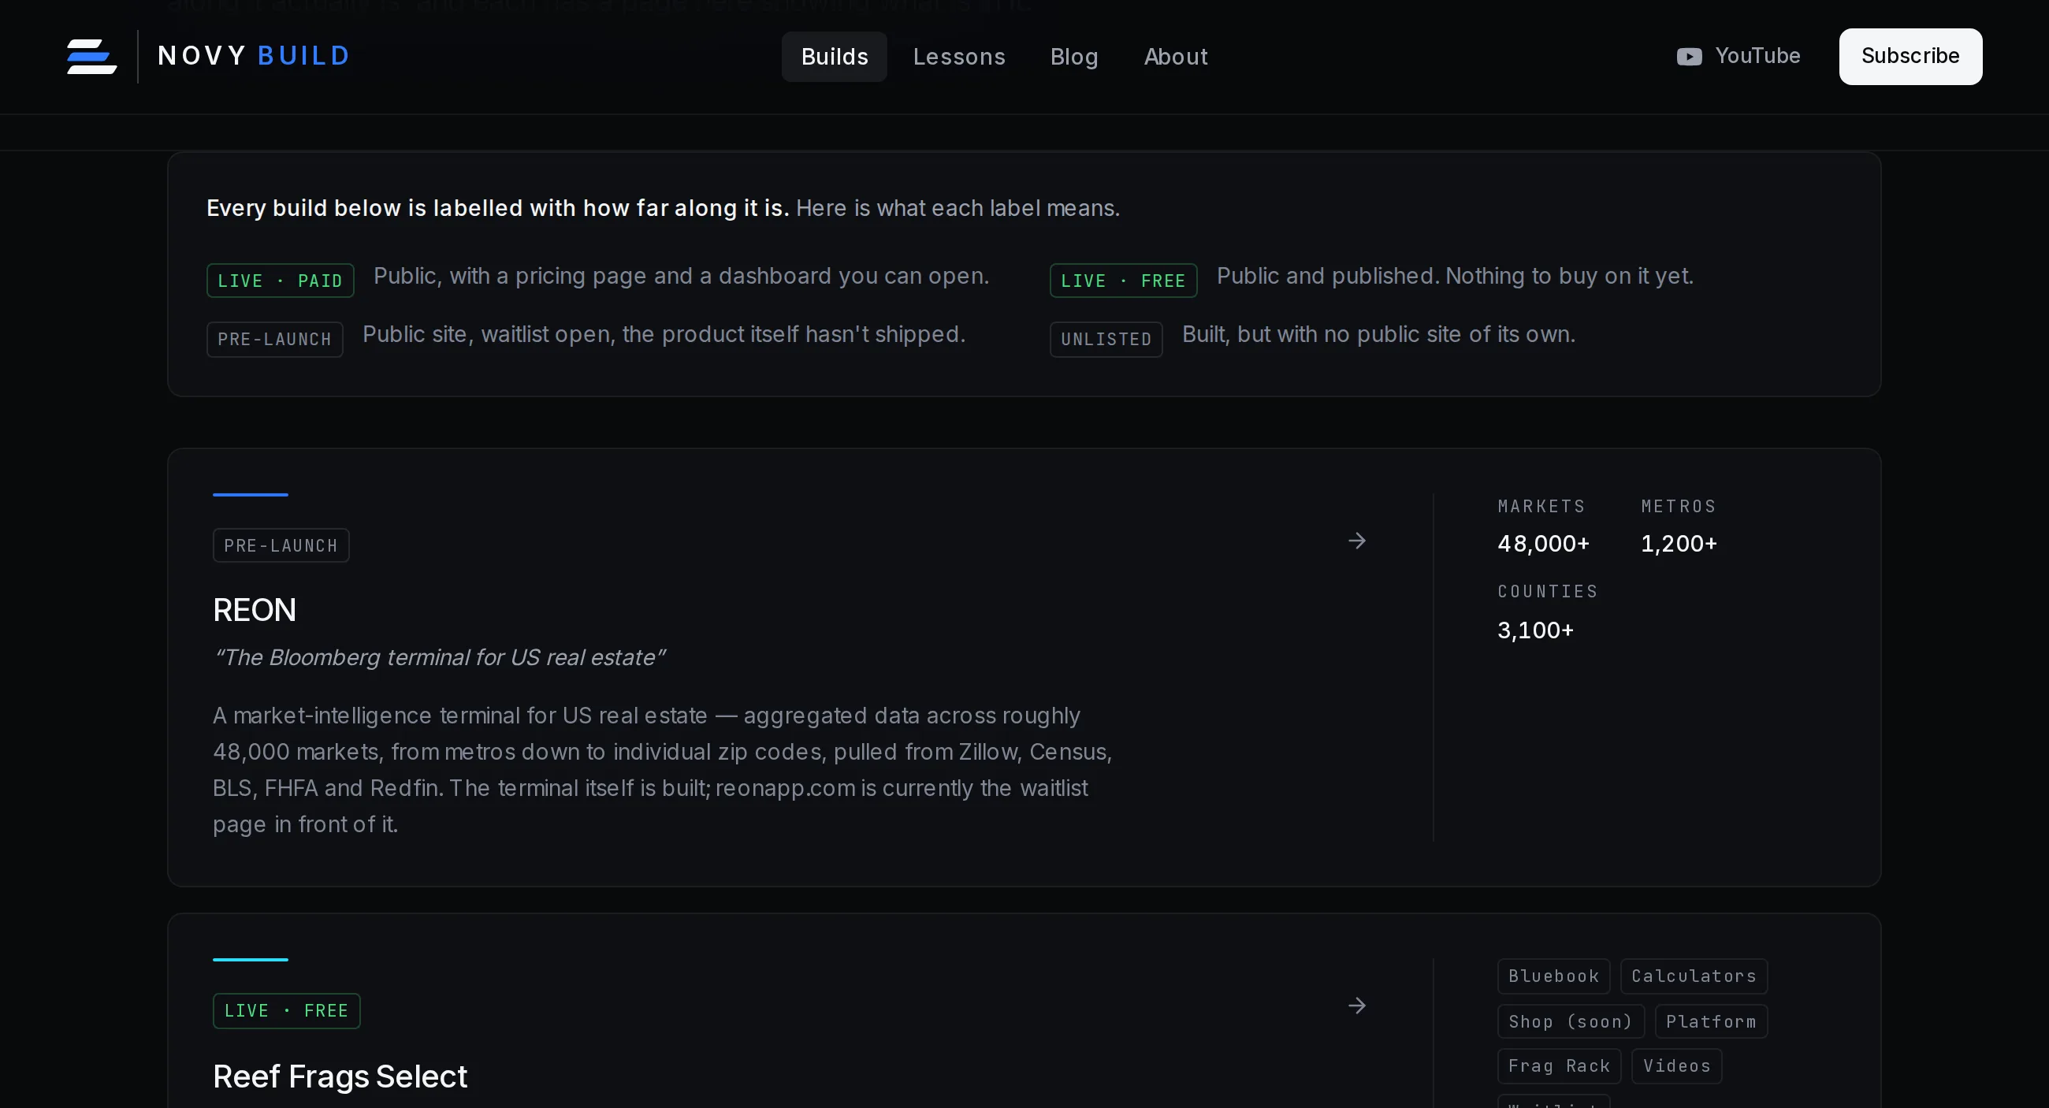The width and height of the screenshot is (2049, 1108).
Task: Open the Reef Frags Select title
Action: (340, 1076)
